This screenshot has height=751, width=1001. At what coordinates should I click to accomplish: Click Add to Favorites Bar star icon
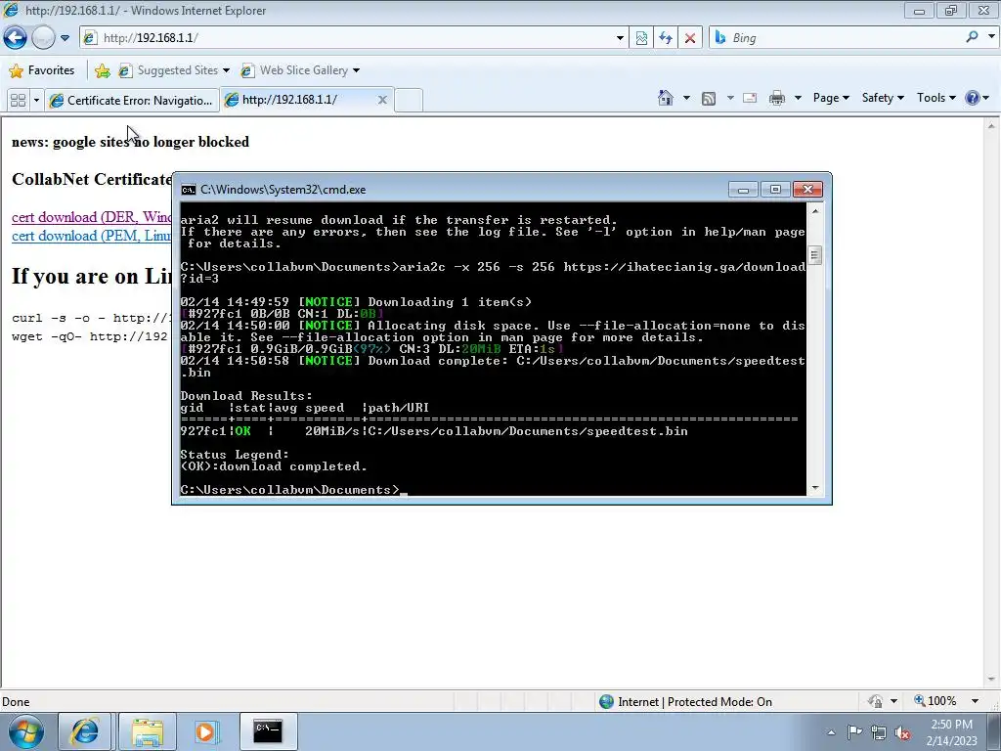tap(102, 70)
